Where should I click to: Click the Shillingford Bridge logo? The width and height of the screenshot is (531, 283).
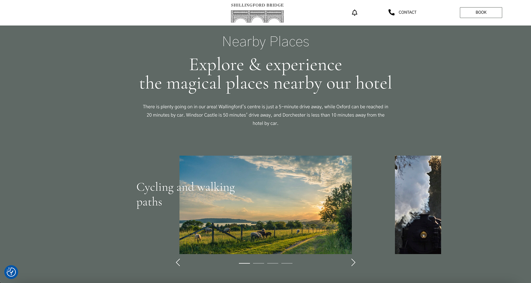click(x=257, y=13)
